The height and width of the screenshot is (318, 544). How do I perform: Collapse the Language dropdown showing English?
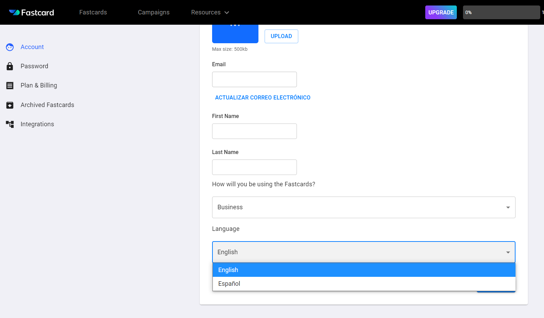[x=364, y=252]
